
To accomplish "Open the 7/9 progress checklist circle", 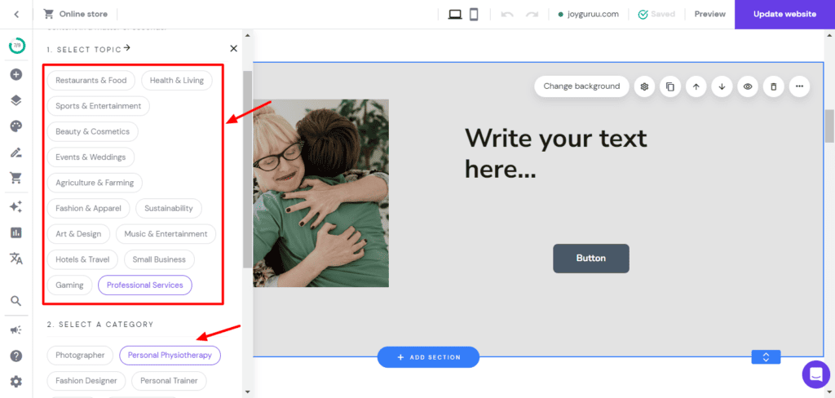I will click(16, 46).
